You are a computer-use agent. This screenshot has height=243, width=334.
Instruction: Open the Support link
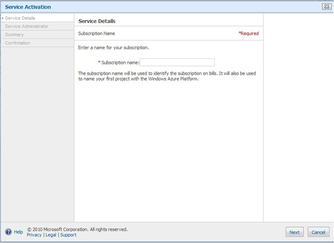(x=68, y=235)
